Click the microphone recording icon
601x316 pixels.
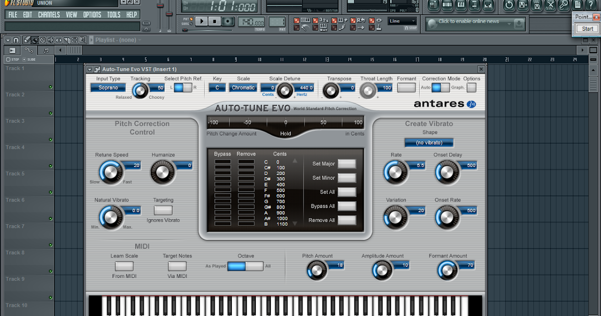tap(563, 5)
